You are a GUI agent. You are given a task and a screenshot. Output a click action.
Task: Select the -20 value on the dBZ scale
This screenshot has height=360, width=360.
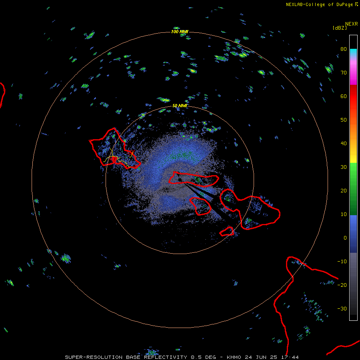[342, 285]
